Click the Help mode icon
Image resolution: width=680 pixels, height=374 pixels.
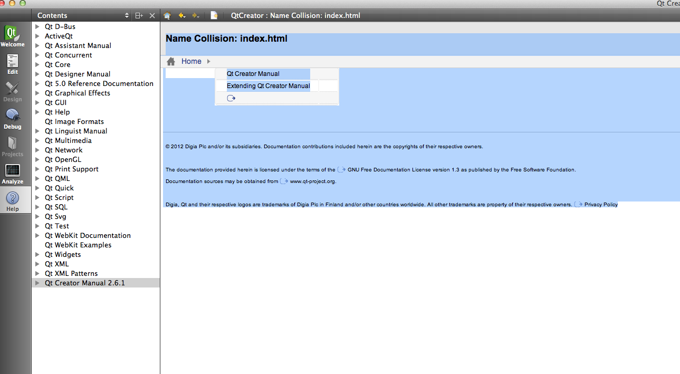pos(13,201)
